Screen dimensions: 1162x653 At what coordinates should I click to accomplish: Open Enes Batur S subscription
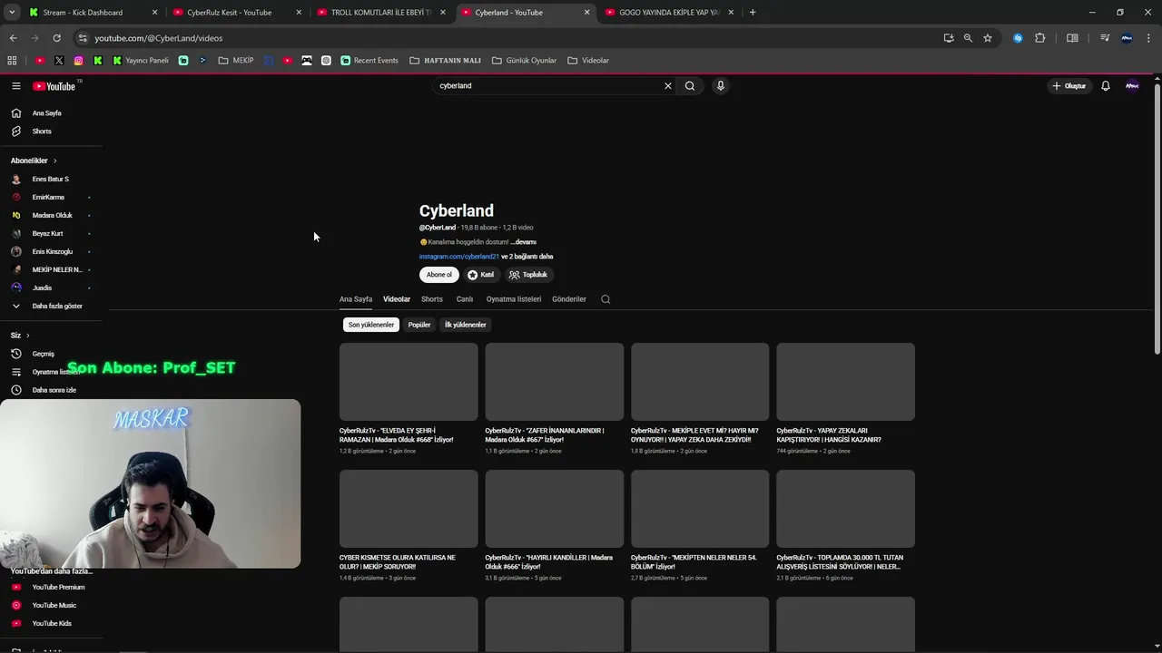click(x=51, y=179)
